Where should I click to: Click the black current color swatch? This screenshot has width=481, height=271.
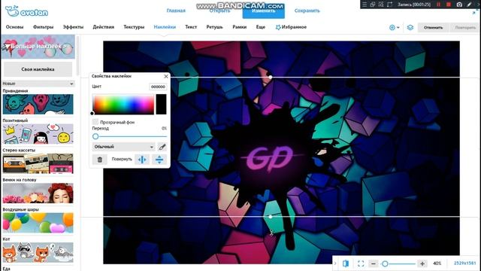[x=162, y=104]
